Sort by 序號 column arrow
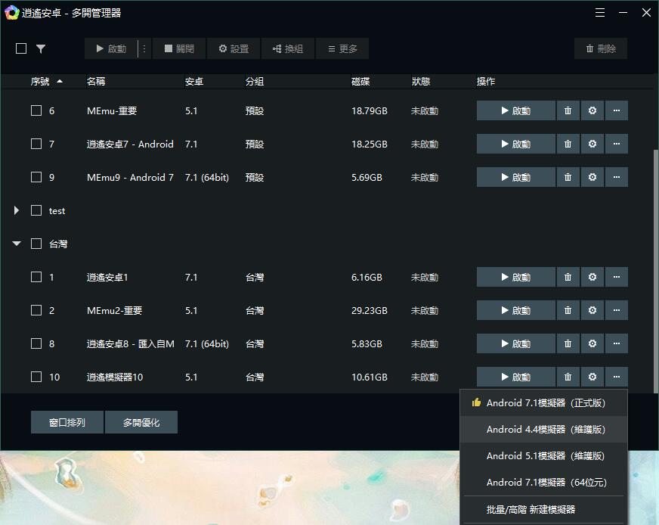This screenshot has width=659, height=525. point(60,81)
